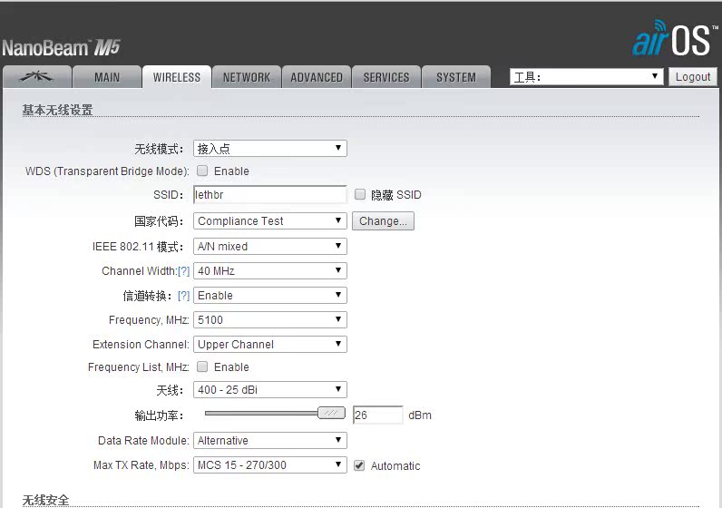Image resolution: width=722 pixels, height=508 pixels.
Task: Open the NETWORK tab
Action: point(247,77)
